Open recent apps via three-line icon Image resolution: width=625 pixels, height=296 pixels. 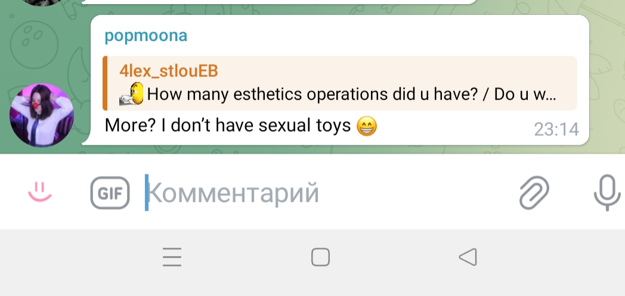point(172,257)
